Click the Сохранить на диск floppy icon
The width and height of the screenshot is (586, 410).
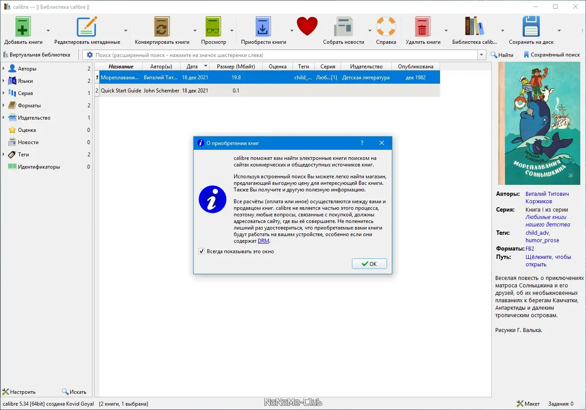(x=531, y=27)
